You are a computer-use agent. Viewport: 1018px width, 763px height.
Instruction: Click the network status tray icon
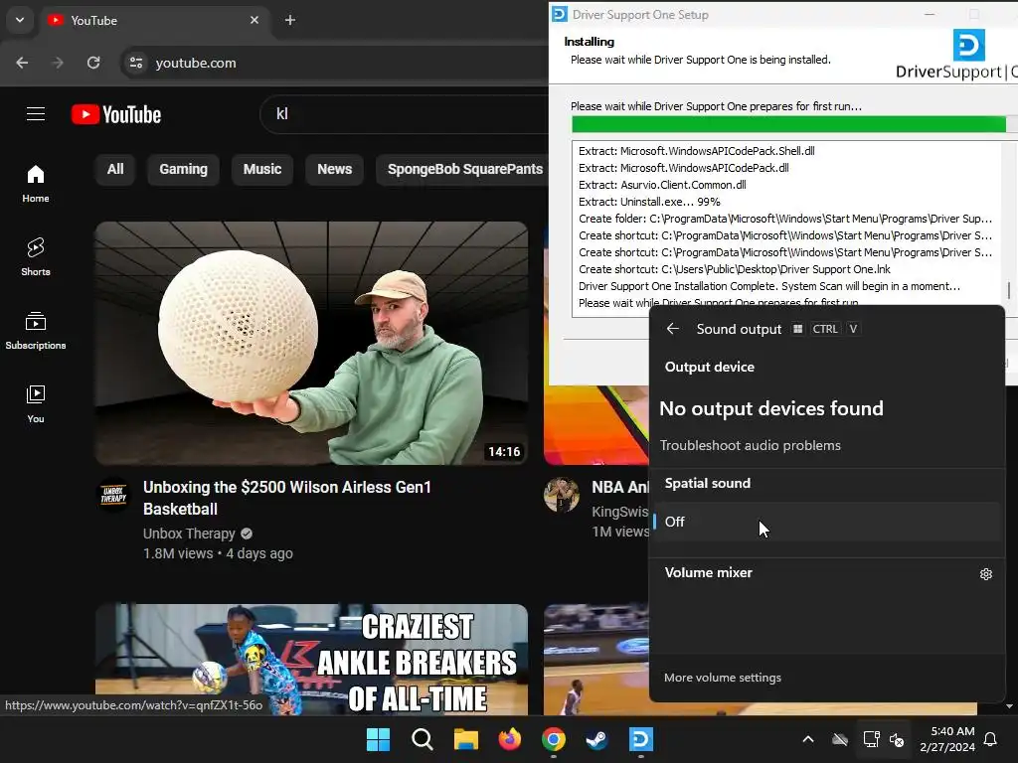[871, 739]
